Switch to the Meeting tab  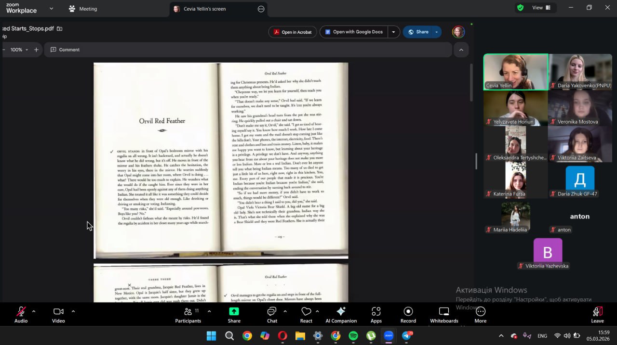(82, 9)
